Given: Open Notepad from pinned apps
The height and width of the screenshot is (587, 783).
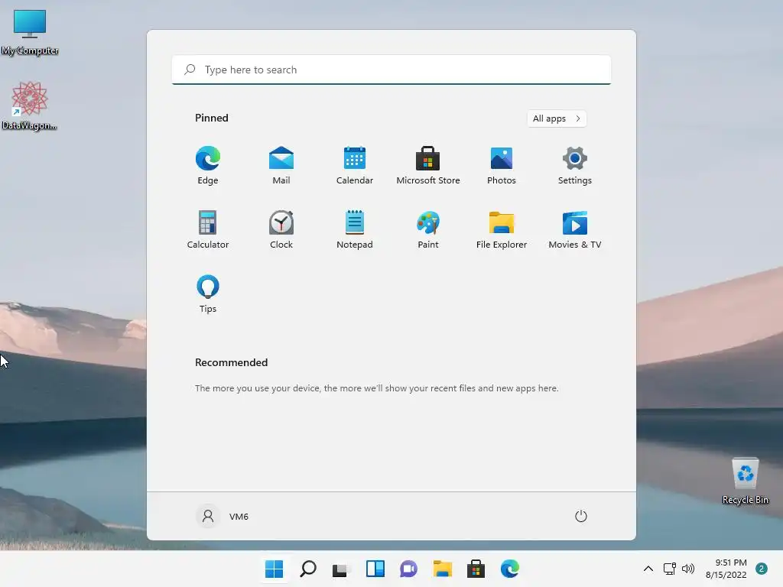Looking at the screenshot, I should click(355, 229).
